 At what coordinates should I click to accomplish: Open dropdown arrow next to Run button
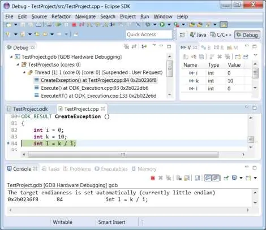pyautogui.click(x=169, y=24)
